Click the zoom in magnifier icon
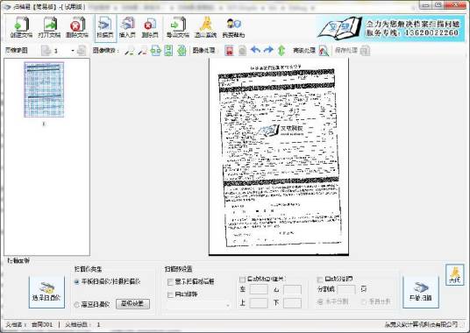 [129, 51]
